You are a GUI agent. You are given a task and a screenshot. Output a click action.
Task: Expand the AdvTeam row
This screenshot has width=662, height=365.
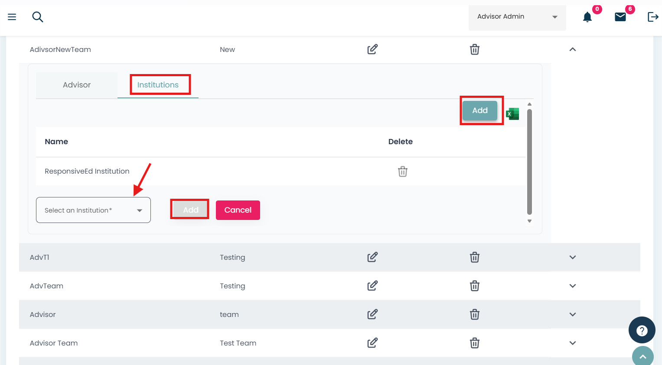(x=572, y=286)
